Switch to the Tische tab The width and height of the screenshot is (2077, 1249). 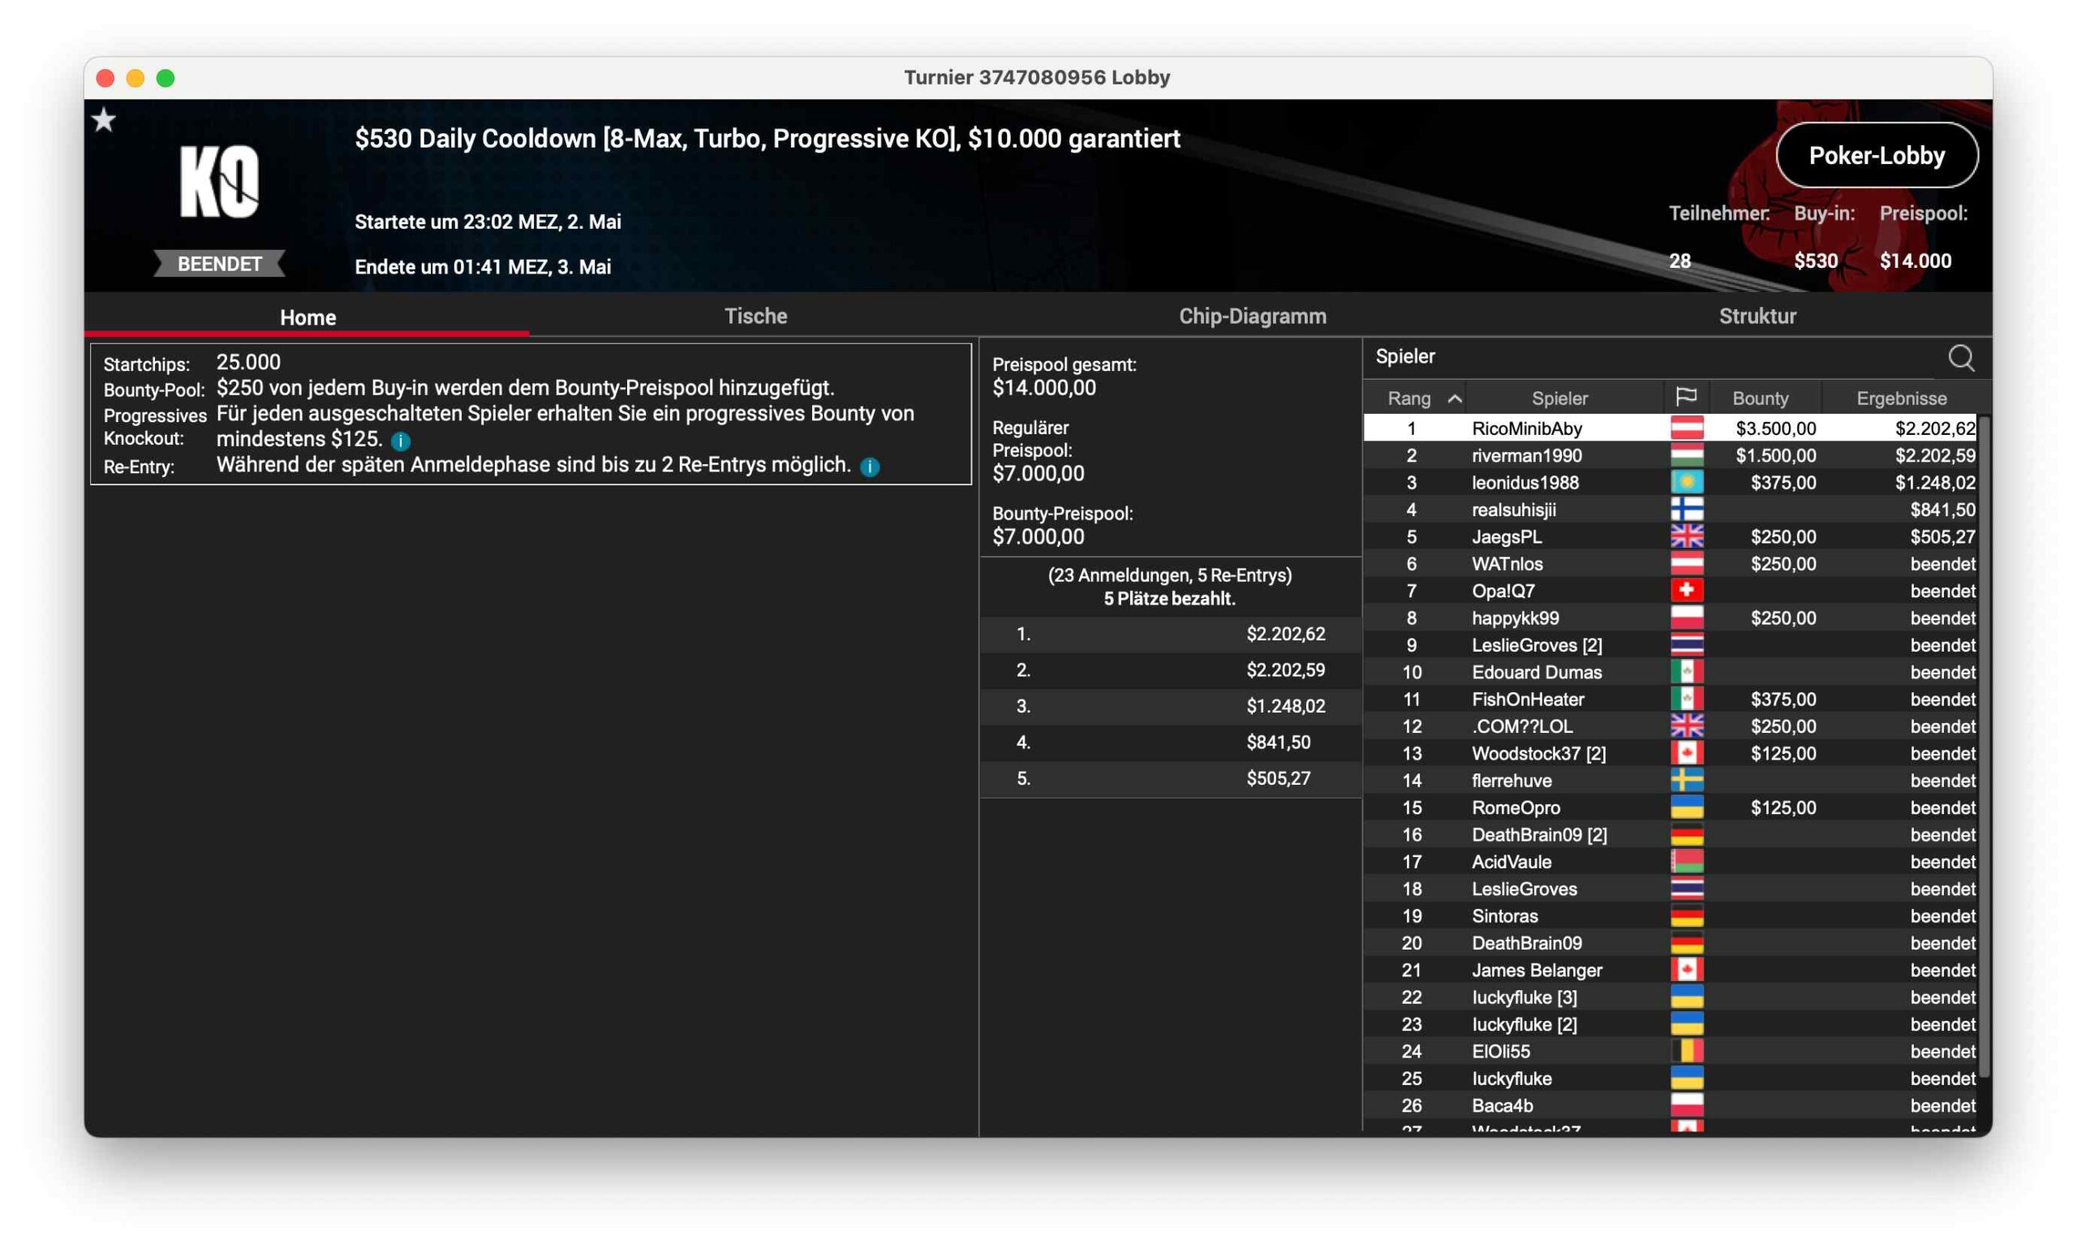tap(755, 317)
